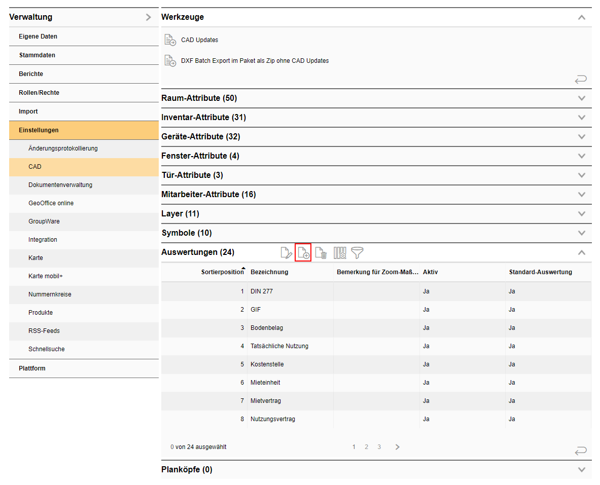Go to next page with arrow
Image resolution: width=600 pixels, height=485 pixels.
coord(397,447)
